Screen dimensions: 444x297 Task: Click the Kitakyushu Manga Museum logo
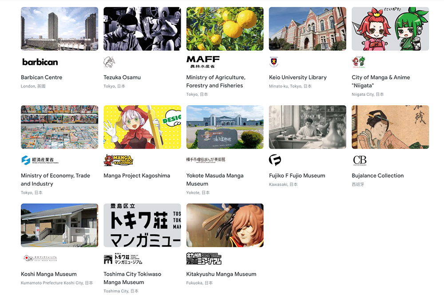pyautogui.click(x=204, y=258)
